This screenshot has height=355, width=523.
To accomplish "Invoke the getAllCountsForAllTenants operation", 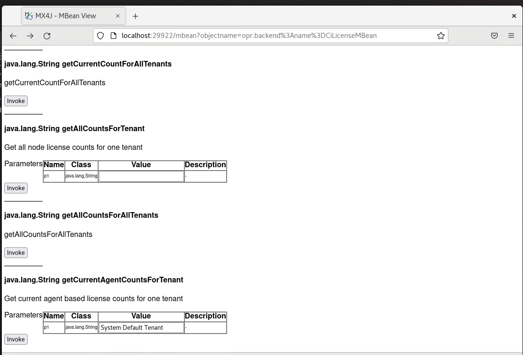I will (x=15, y=252).
